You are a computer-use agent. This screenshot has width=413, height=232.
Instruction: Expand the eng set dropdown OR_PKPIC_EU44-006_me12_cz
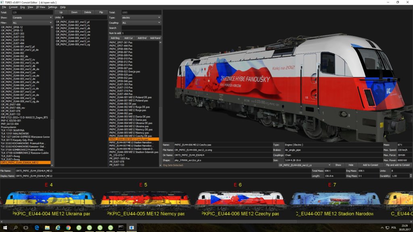[305, 165]
